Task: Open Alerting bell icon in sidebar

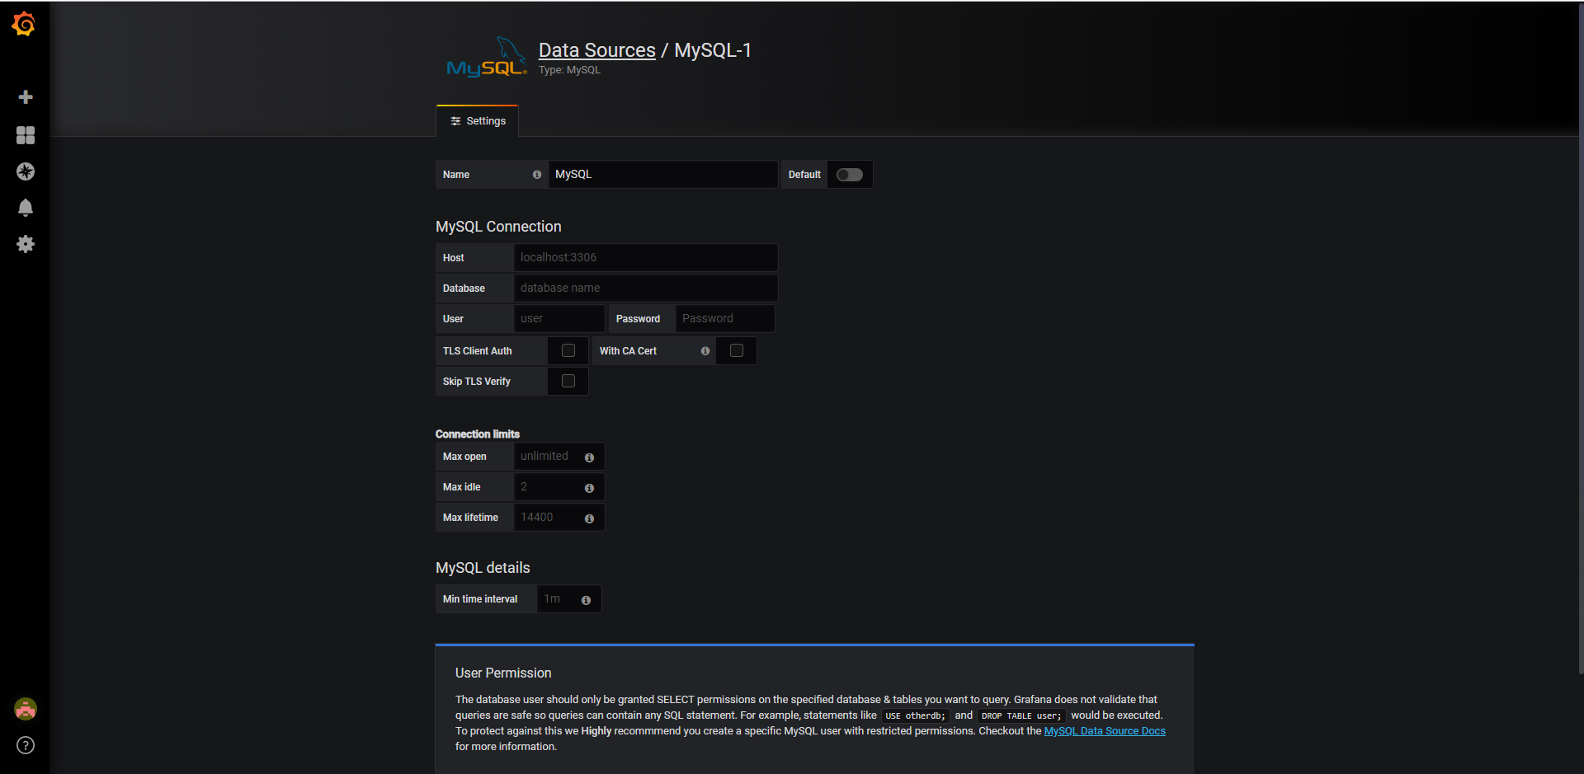Action: click(26, 208)
